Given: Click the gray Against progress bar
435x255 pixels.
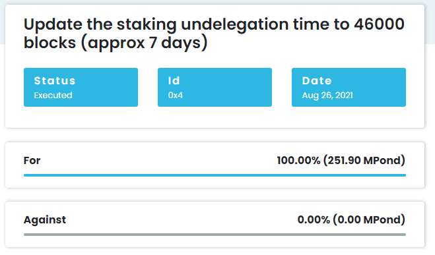Looking at the screenshot, I should (x=215, y=235).
